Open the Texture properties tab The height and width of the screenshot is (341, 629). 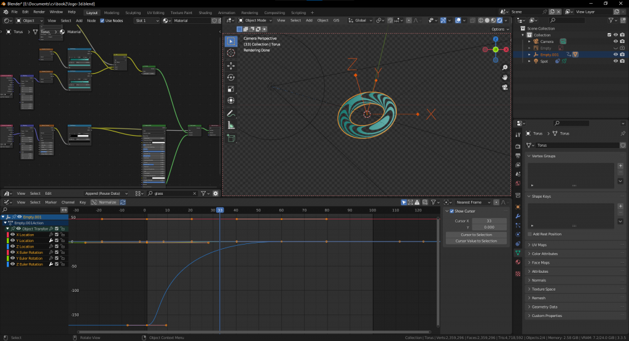coord(518,273)
